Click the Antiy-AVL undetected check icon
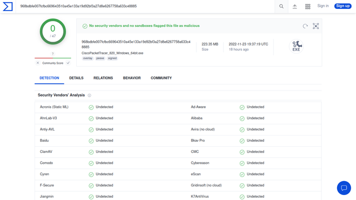 91,129
